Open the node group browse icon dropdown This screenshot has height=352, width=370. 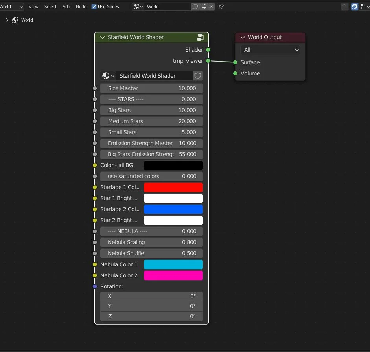coord(108,76)
